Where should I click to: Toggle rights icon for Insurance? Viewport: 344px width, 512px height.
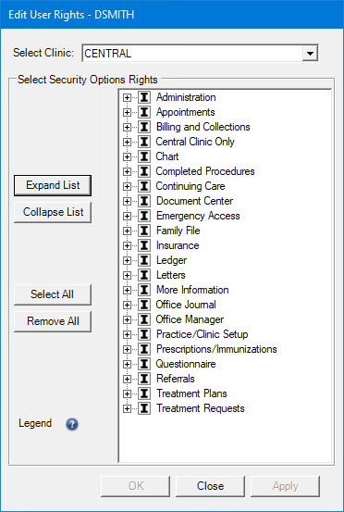(x=144, y=245)
